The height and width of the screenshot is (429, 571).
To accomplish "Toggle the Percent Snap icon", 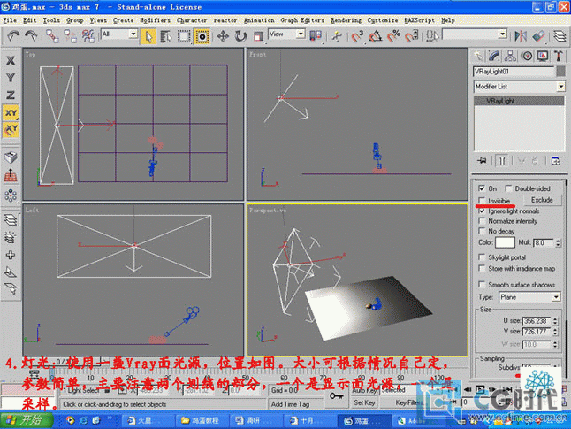I will [x=393, y=36].
